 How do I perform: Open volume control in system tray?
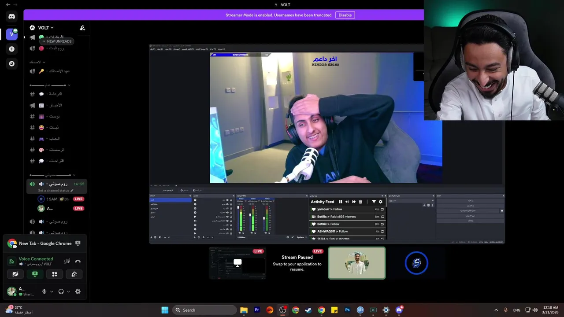535,310
